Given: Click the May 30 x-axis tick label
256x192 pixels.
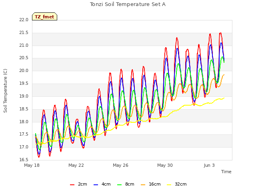Looking at the screenshot, I should click(x=165, y=165).
